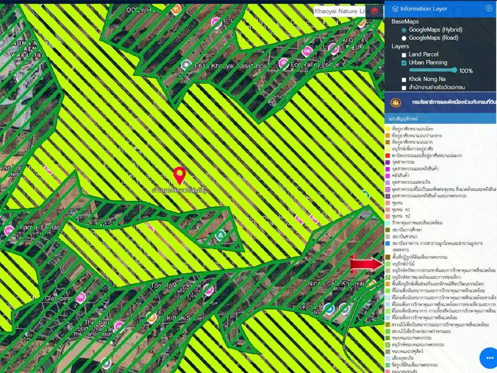
Task: Click the Khaoyai Nature Life search box
Action: (x=339, y=11)
